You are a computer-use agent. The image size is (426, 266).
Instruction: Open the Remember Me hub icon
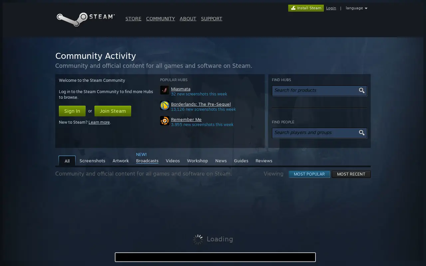point(165,121)
